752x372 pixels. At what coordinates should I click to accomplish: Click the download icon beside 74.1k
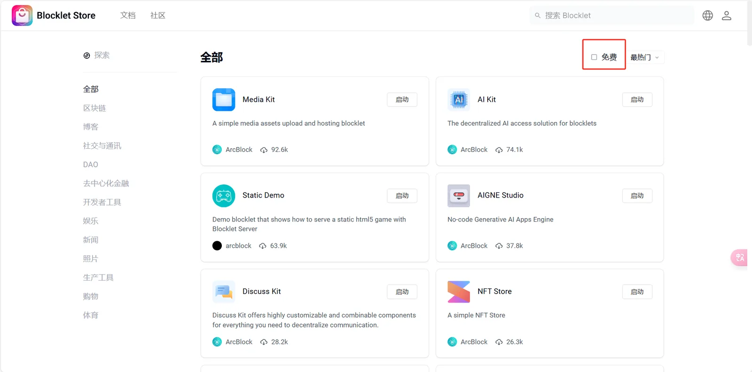(x=499, y=150)
